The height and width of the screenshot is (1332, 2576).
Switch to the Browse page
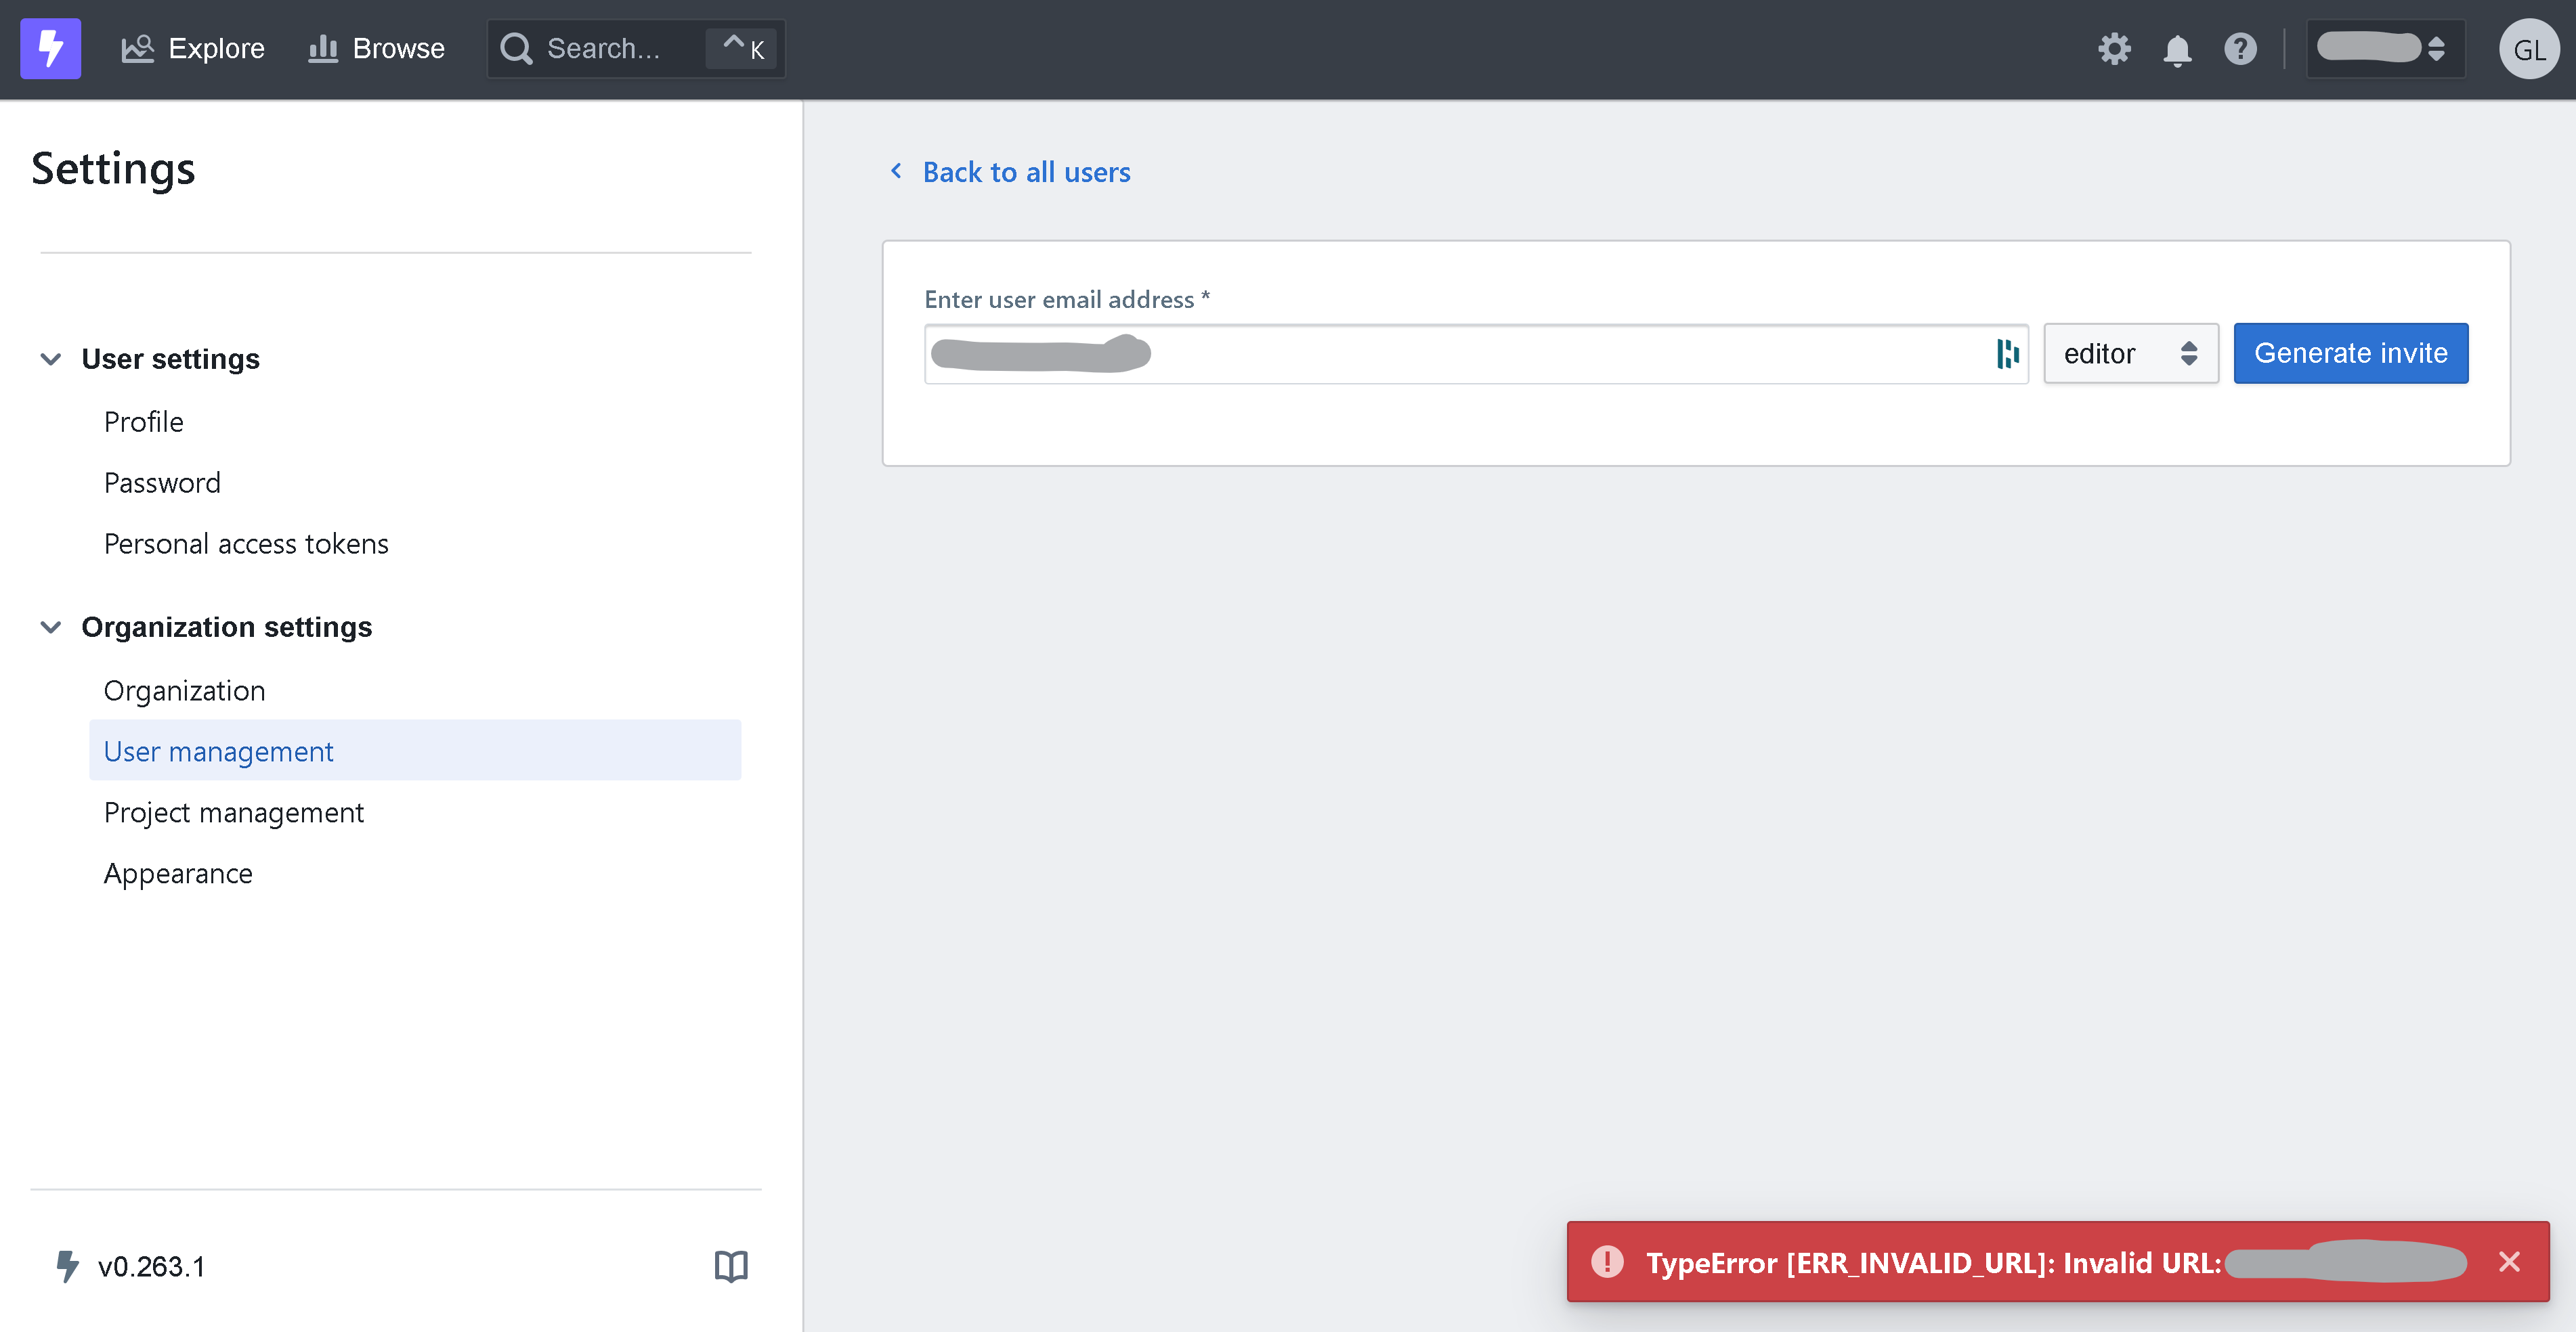[x=375, y=48]
